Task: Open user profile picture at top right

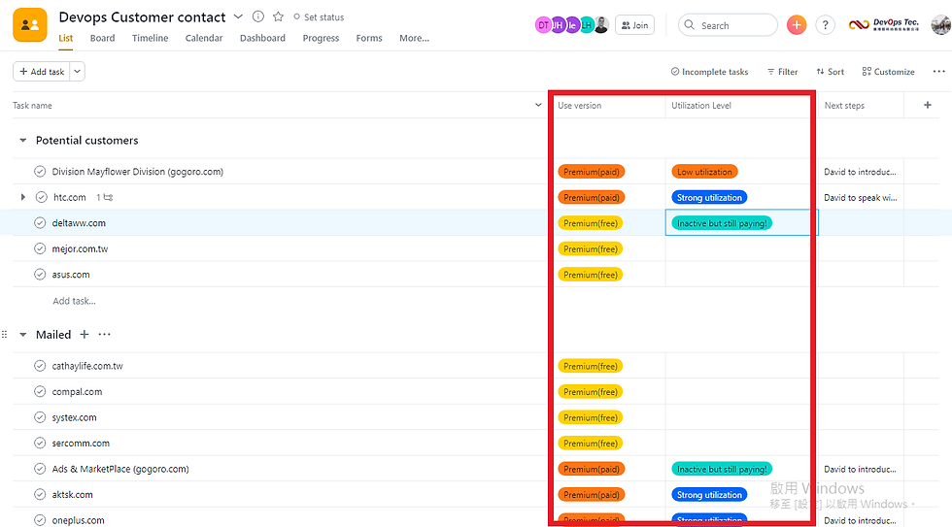Action: (941, 25)
